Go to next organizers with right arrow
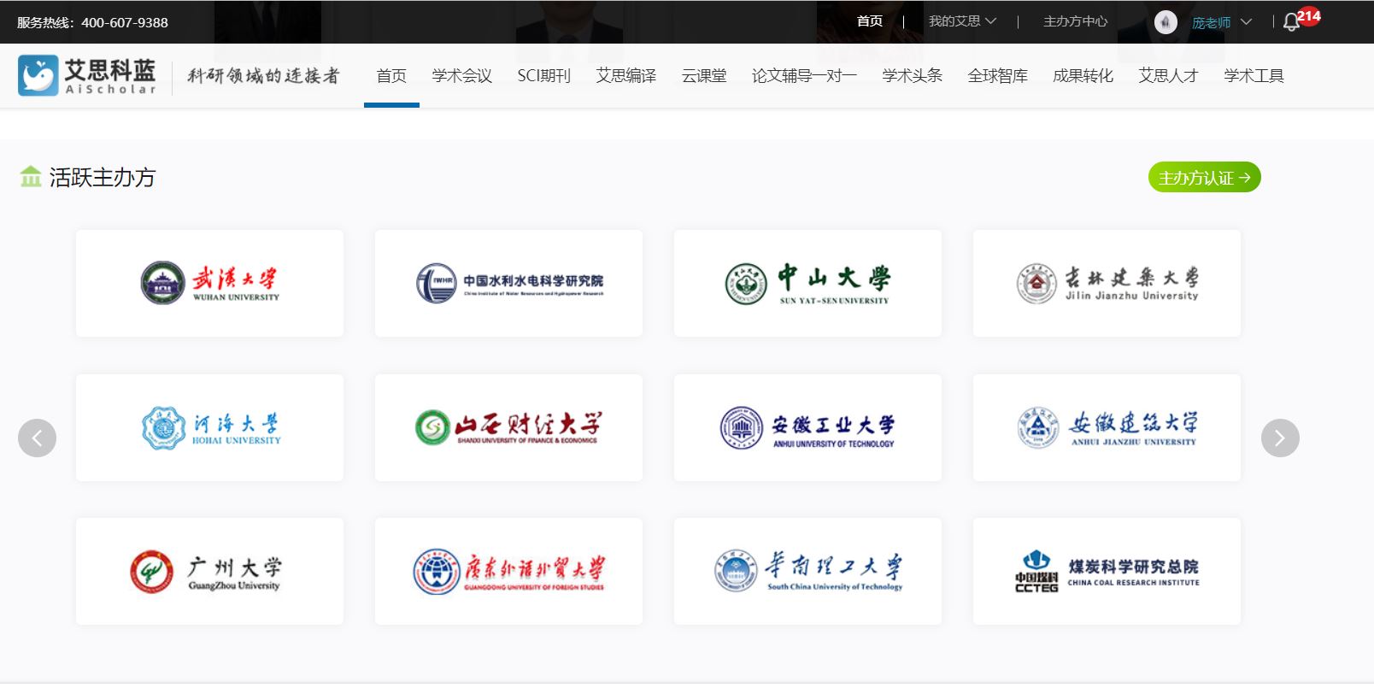The height and width of the screenshot is (688, 1374). [1280, 438]
